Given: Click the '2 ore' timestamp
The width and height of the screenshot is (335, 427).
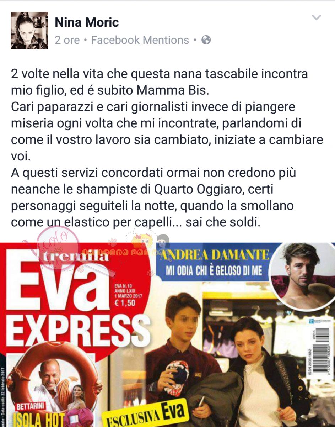Looking at the screenshot, I should [67, 40].
